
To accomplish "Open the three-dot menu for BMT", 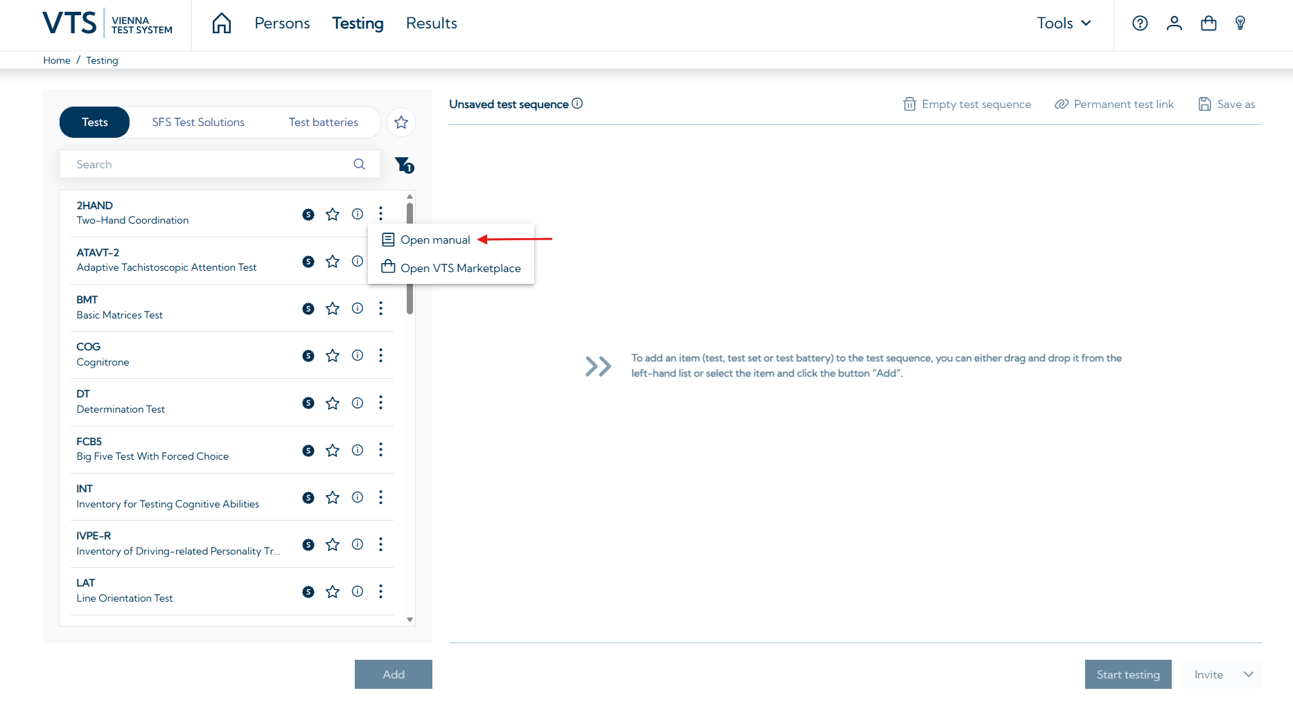I will pos(380,308).
